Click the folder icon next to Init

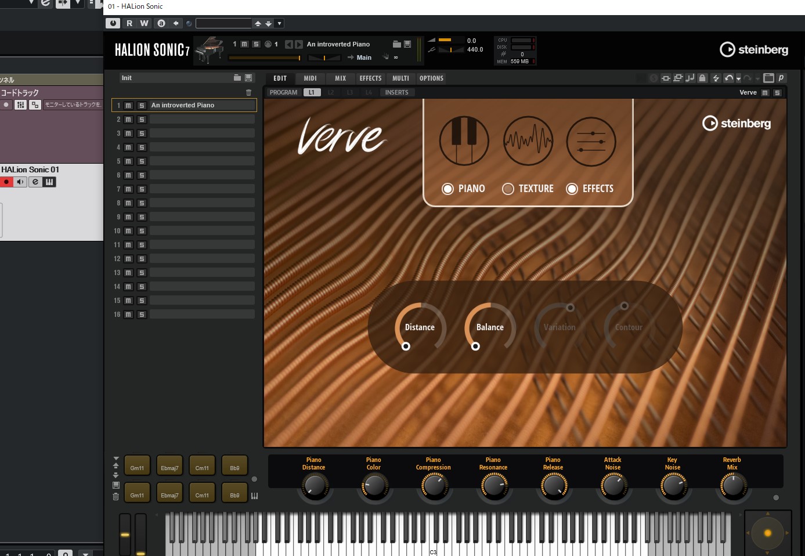[237, 78]
